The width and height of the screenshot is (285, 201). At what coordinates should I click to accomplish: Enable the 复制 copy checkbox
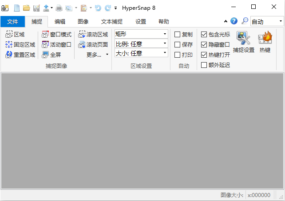click(177, 34)
